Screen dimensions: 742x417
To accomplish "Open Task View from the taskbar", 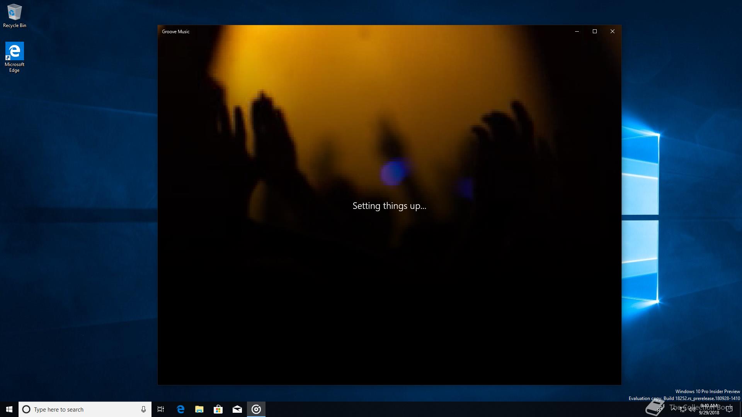I will point(161,409).
